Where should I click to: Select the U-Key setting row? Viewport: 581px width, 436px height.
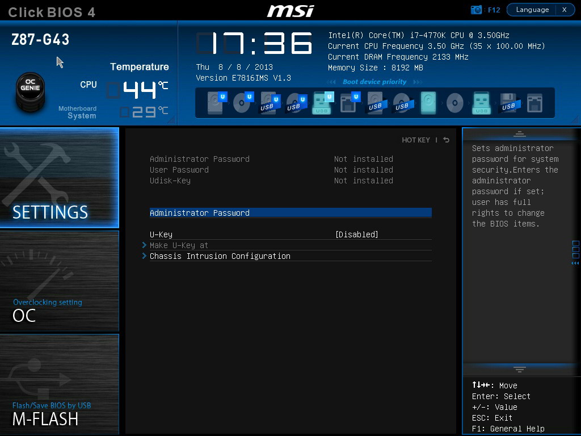coord(290,234)
